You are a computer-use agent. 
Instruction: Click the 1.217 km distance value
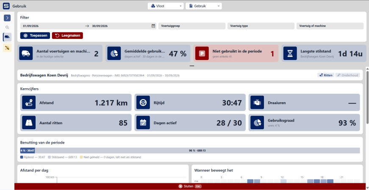tap(111, 103)
